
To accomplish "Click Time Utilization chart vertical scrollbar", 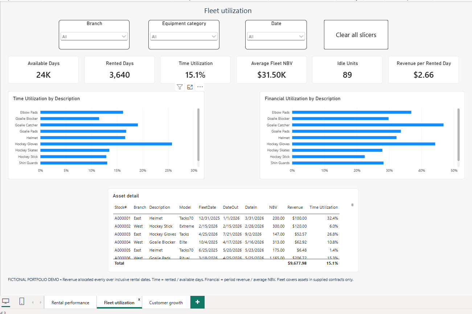I will [x=198, y=134].
